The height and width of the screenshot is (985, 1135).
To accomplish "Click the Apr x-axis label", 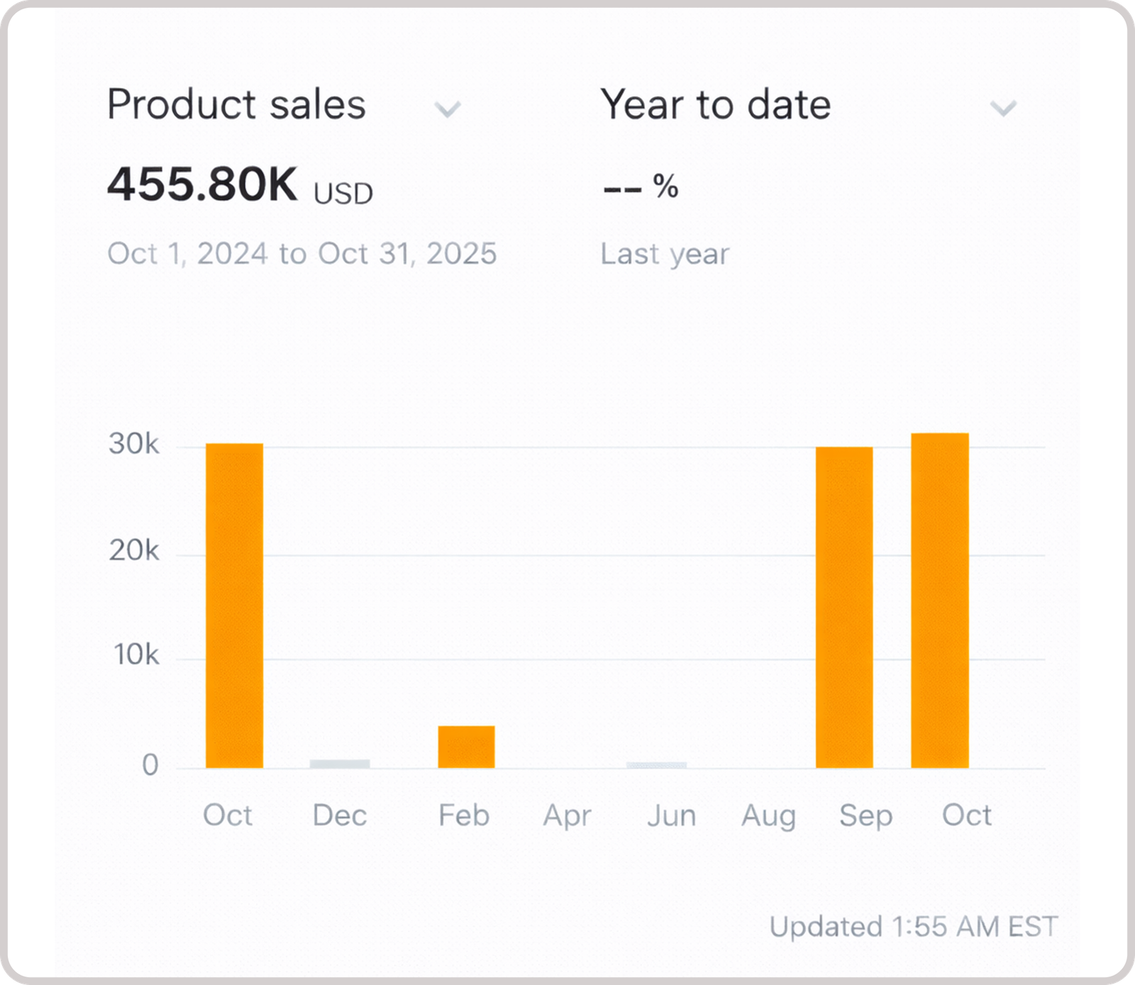I will point(567,816).
